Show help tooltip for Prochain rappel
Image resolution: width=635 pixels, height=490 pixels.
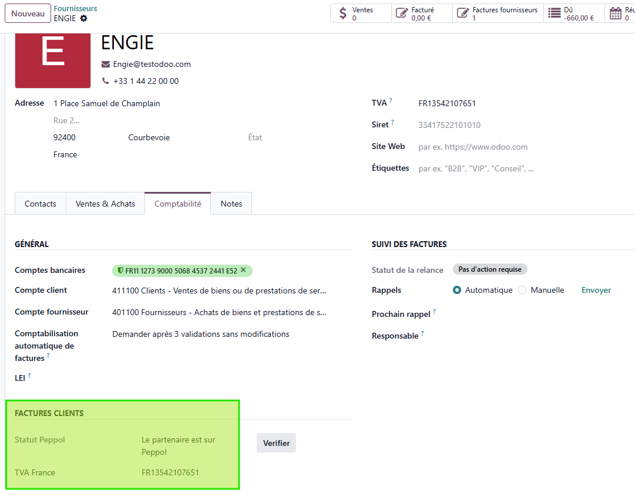tap(434, 311)
